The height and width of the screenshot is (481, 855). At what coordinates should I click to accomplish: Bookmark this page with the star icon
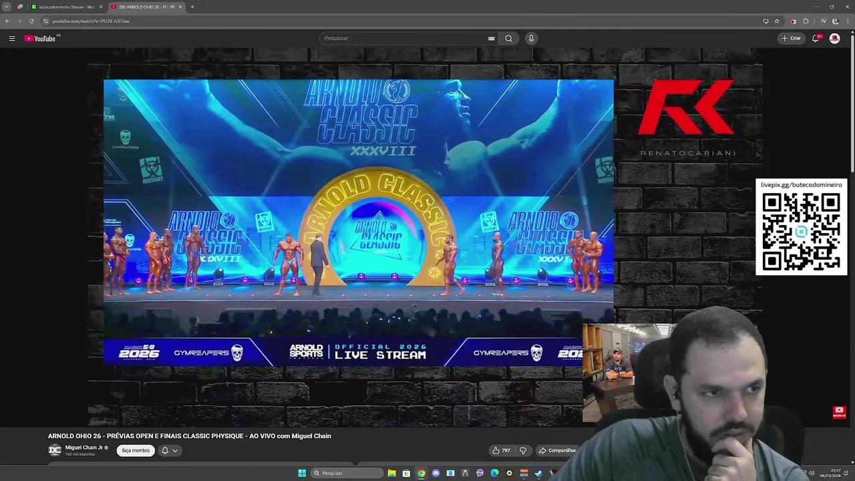(x=777, y=21)
